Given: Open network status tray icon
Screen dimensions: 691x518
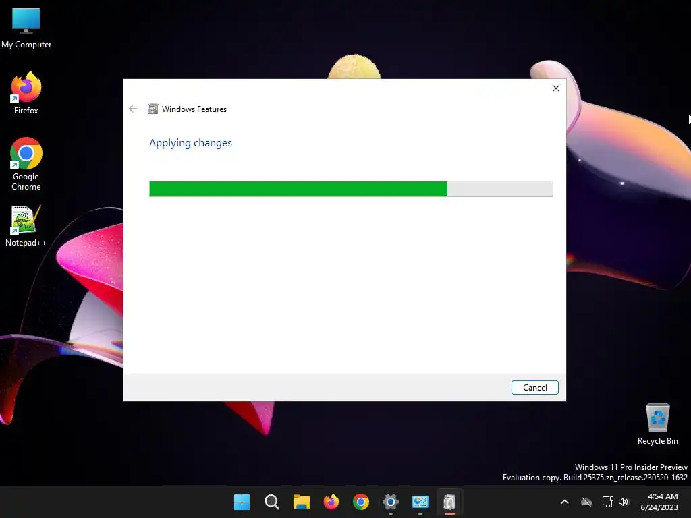Looking at the screenshot, I should pos(608,502).
